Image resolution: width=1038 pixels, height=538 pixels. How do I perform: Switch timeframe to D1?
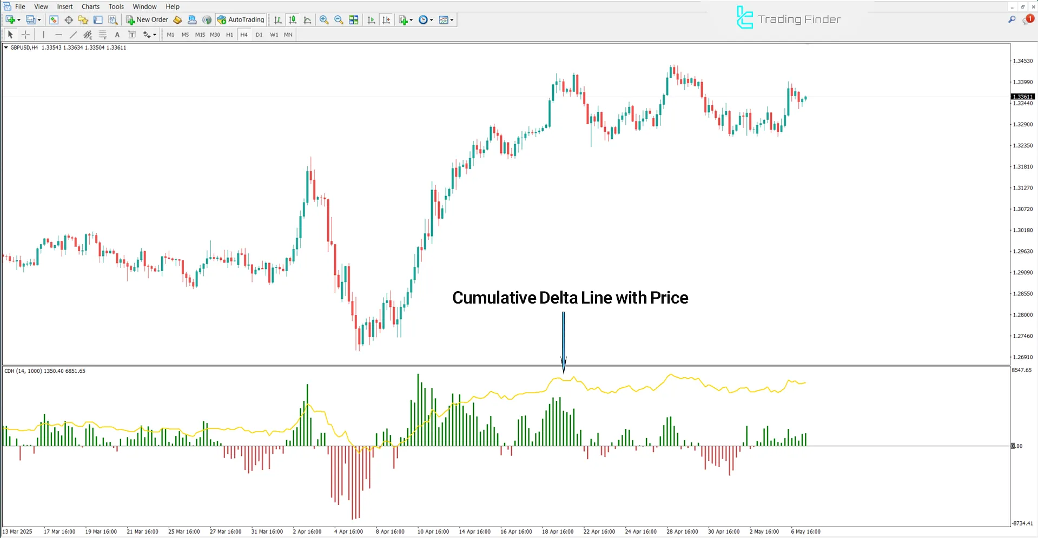click(259, 35)
